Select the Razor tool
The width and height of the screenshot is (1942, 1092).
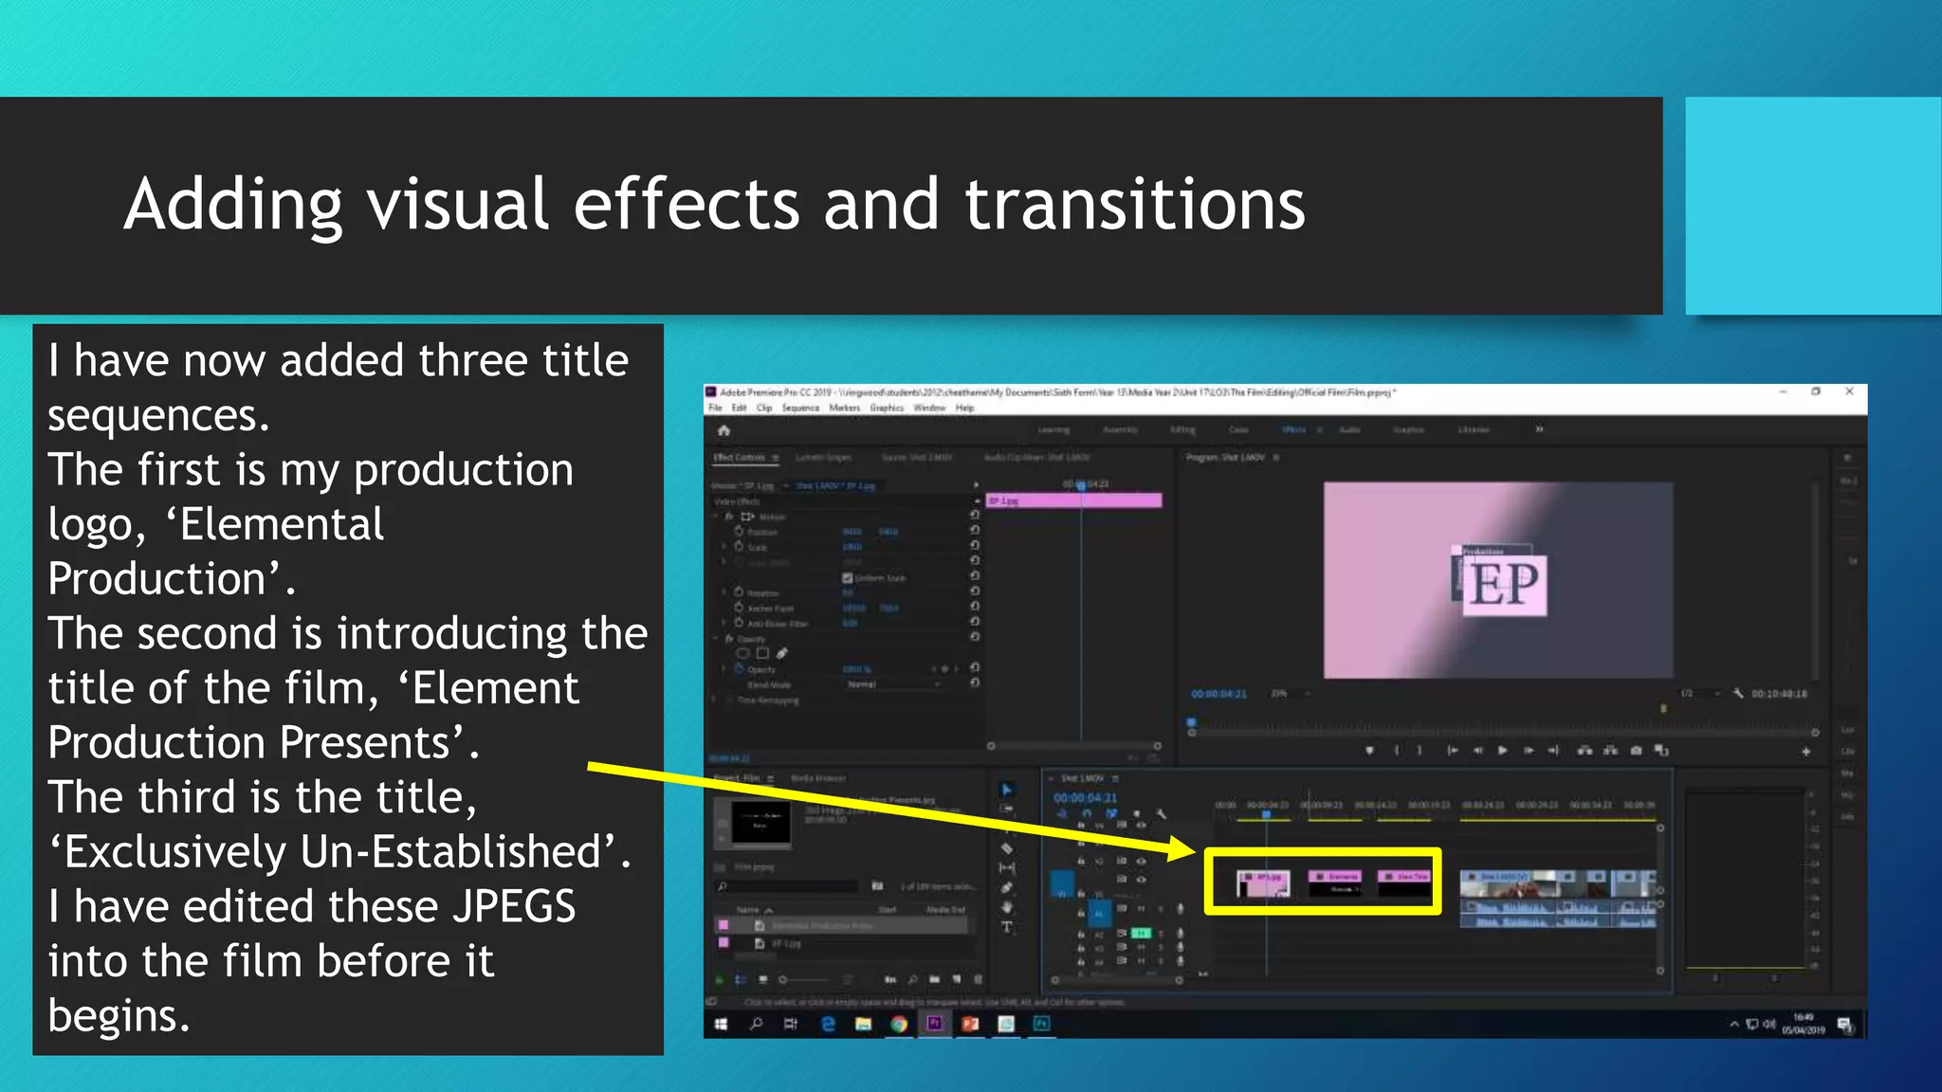1007,848
